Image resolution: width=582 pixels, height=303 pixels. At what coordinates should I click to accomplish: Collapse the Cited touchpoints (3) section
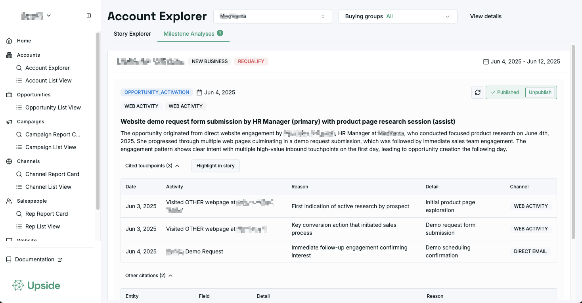tap(152, 166)
